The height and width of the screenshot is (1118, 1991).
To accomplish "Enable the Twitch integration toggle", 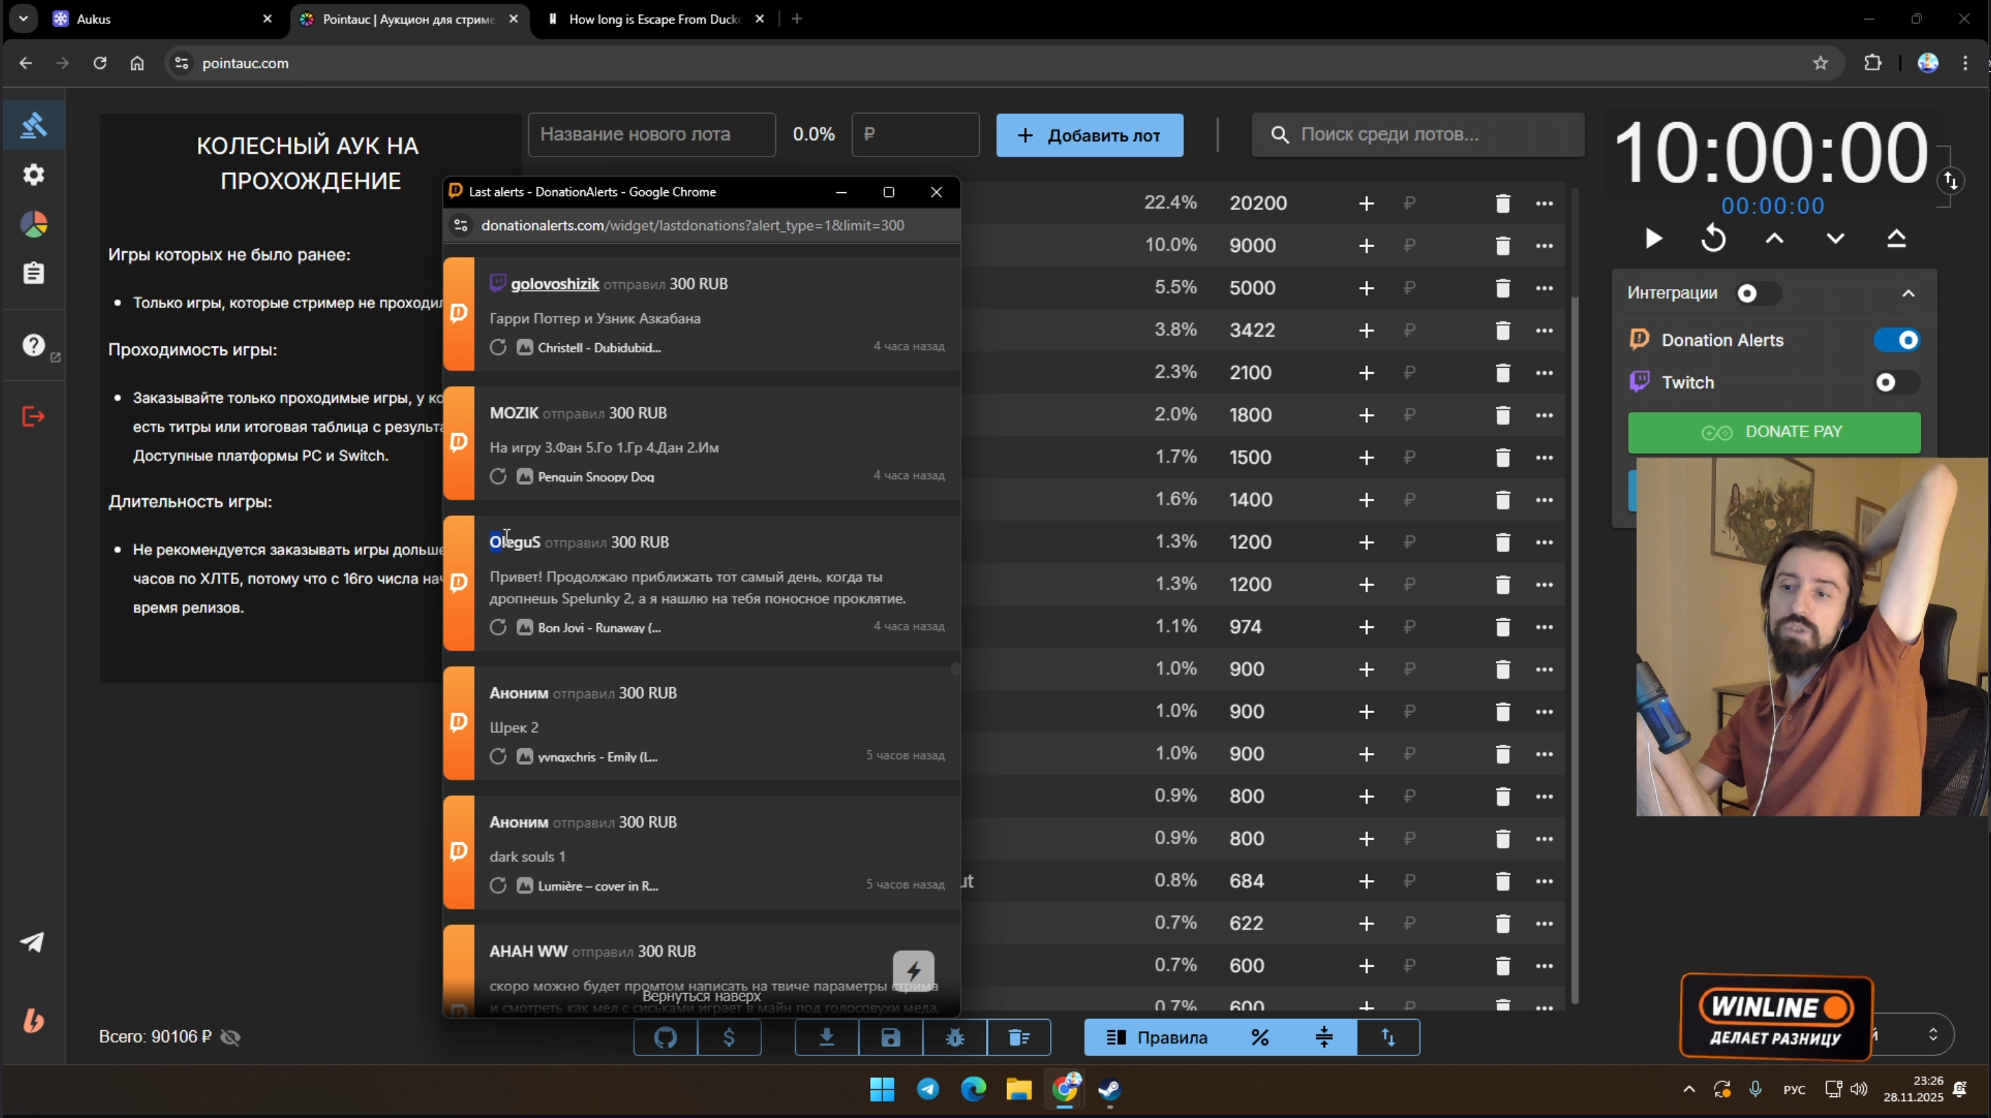I will point(1897,382).
